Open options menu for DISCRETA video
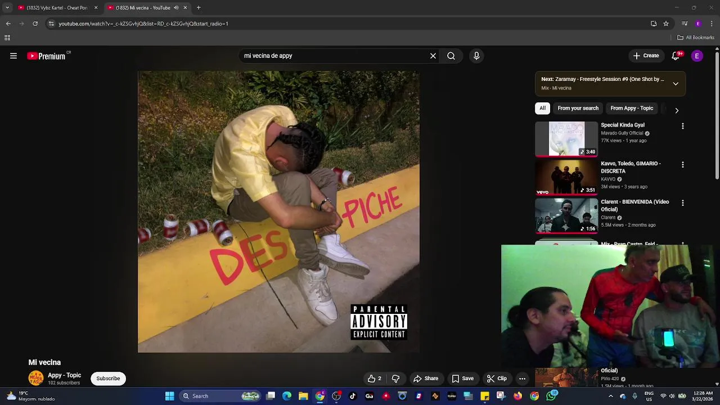The height and width of the screenshot is (405, 720). click(x=683, y=165)
